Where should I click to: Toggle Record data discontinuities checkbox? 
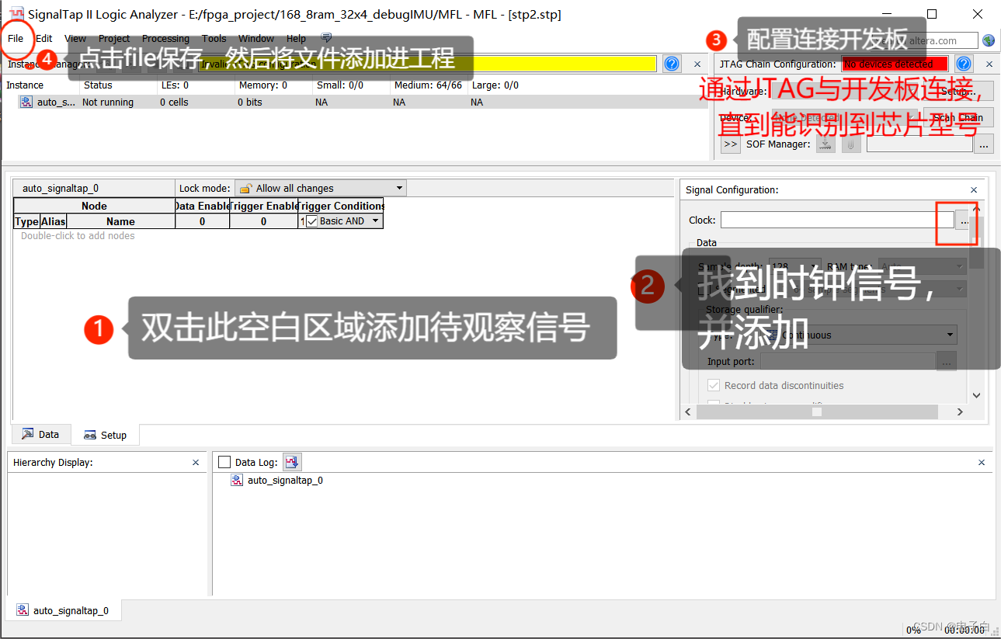[714, 385]
